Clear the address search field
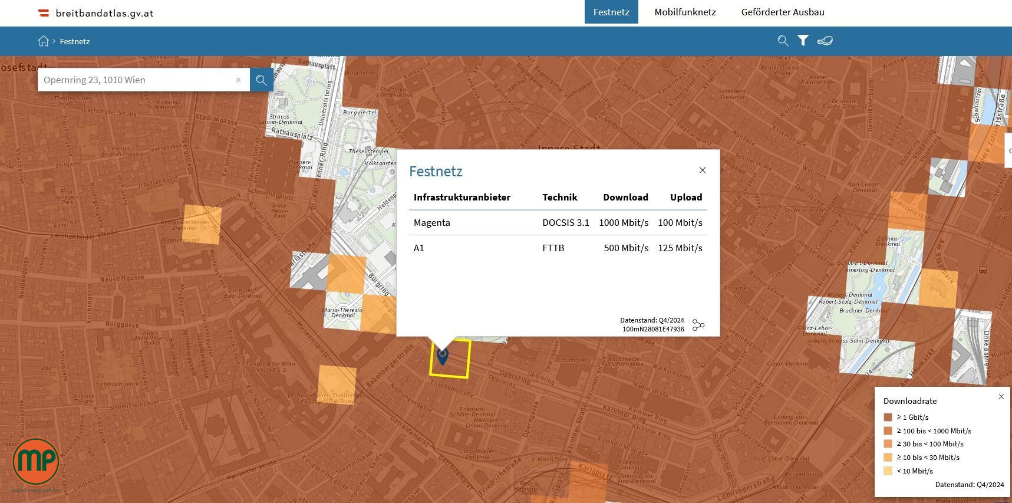Viewport: 1012px width, 503px height. [239, 80]
